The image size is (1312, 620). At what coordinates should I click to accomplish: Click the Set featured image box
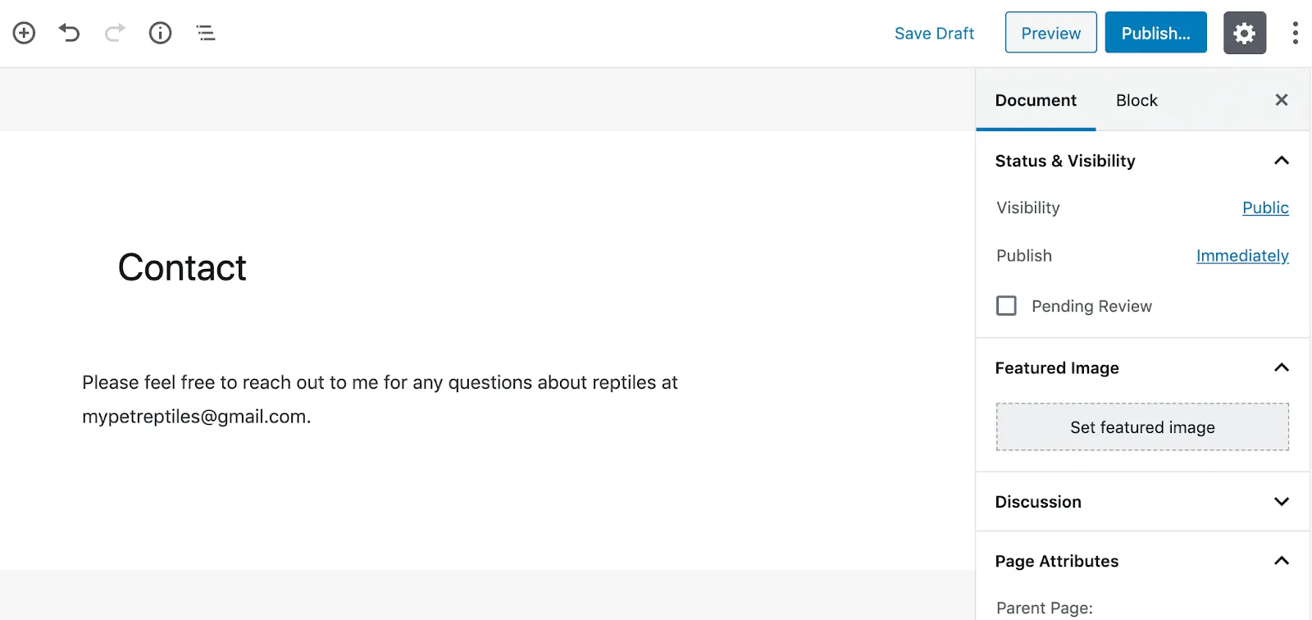point(1142,427)
